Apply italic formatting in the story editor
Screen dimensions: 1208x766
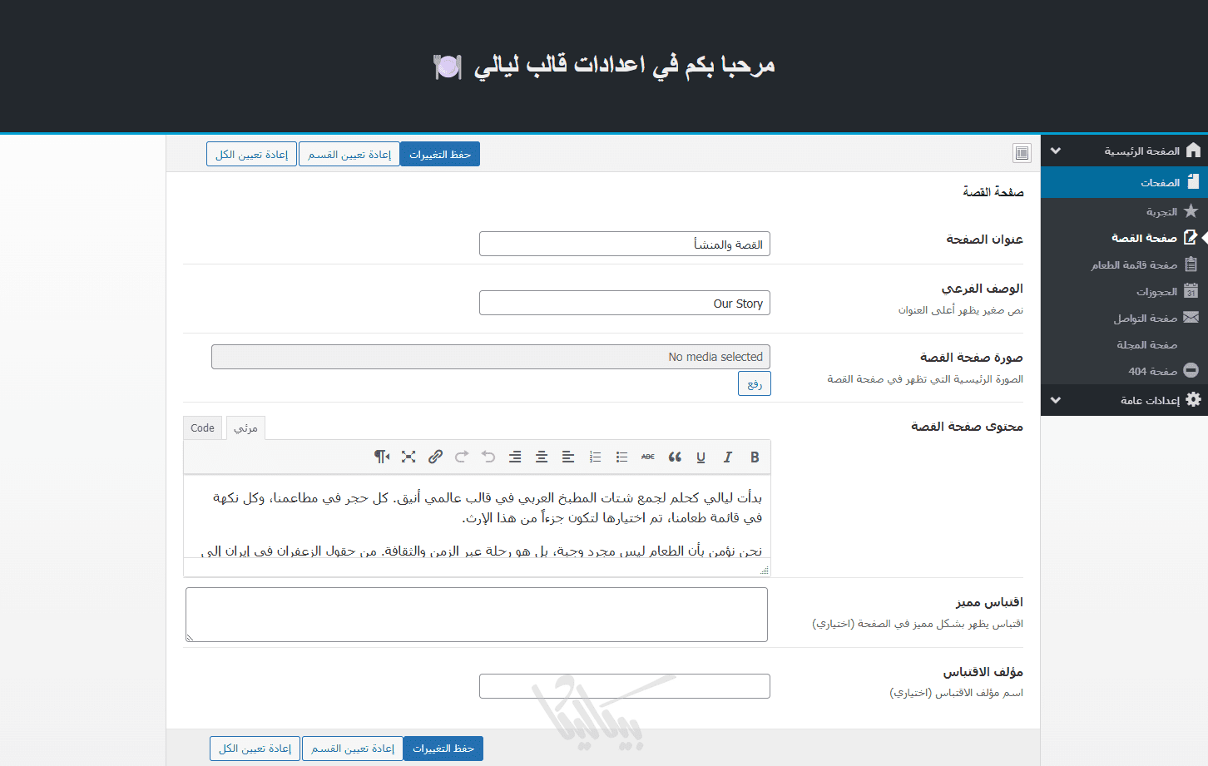(x=727, y=457)
